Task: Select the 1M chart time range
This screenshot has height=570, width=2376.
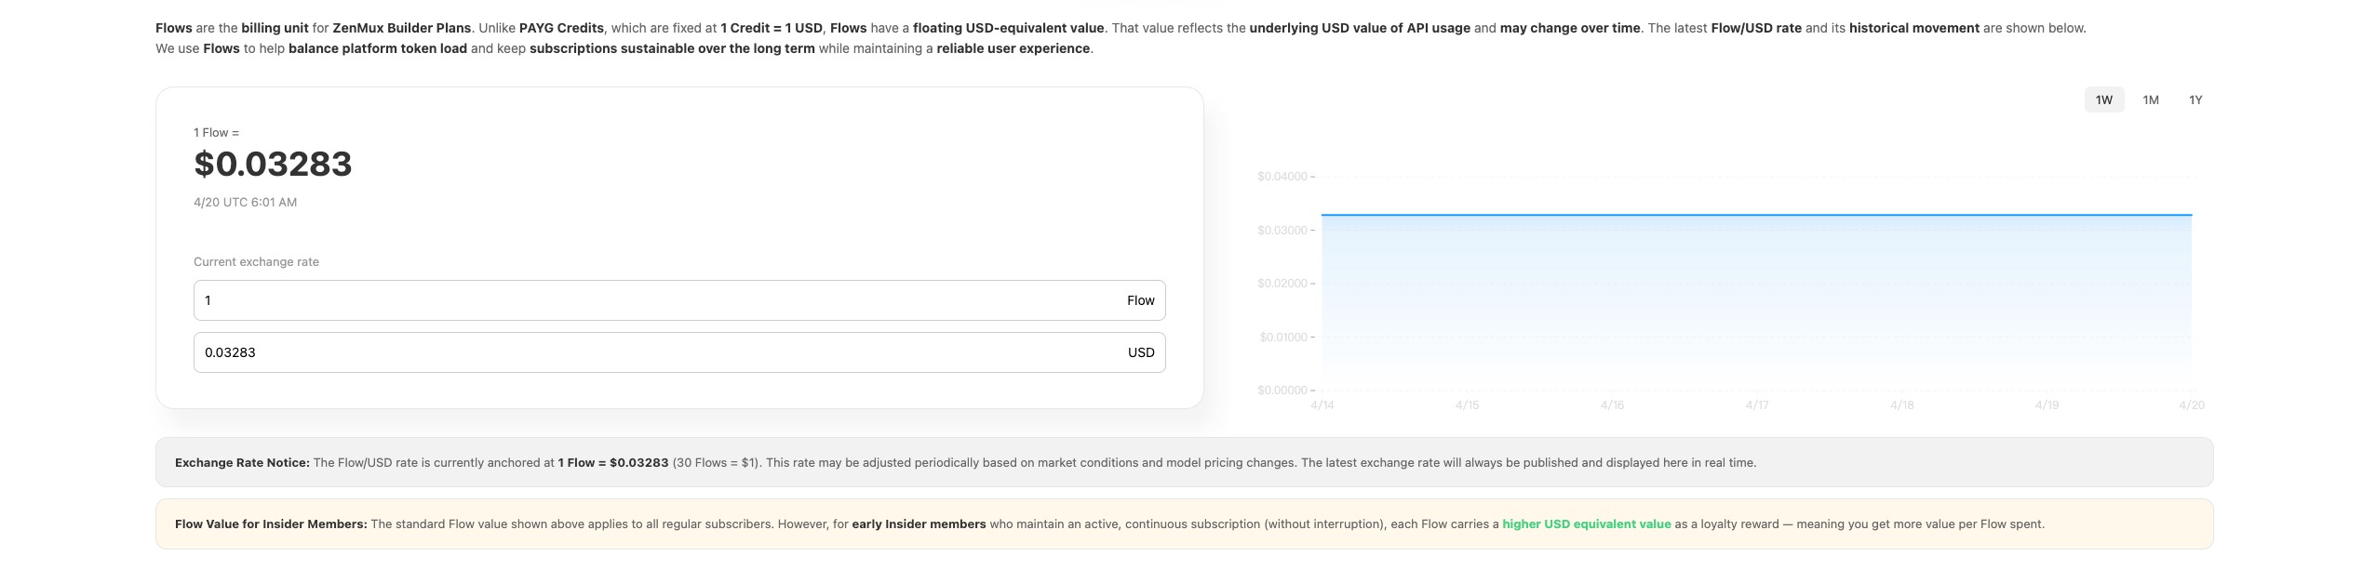Action: [2150, 100]
